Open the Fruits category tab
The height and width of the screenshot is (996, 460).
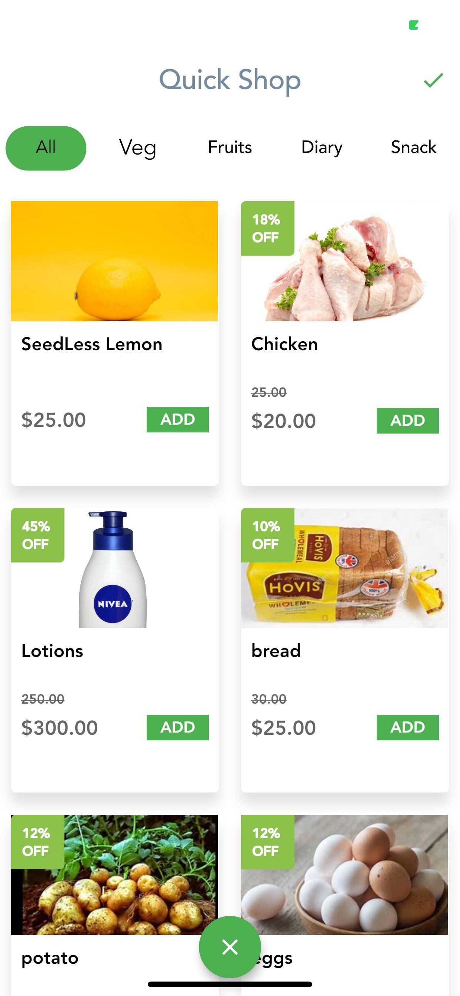pyautogui.click(x=230, y=148)
